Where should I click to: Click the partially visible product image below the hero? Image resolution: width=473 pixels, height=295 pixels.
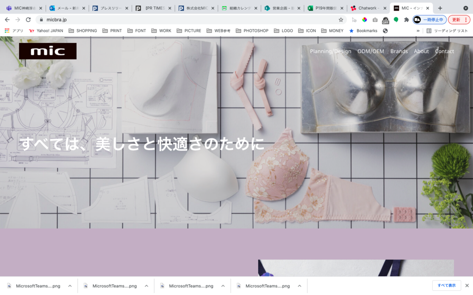[x=356, y=268]
